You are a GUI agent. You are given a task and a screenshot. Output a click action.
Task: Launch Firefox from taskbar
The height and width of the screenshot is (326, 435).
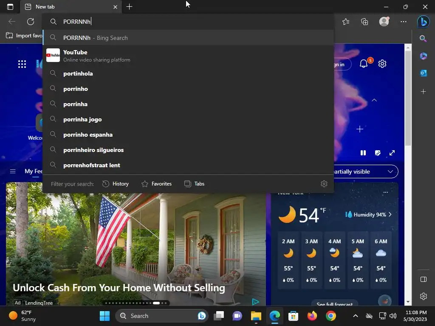(x=312, y=316)
